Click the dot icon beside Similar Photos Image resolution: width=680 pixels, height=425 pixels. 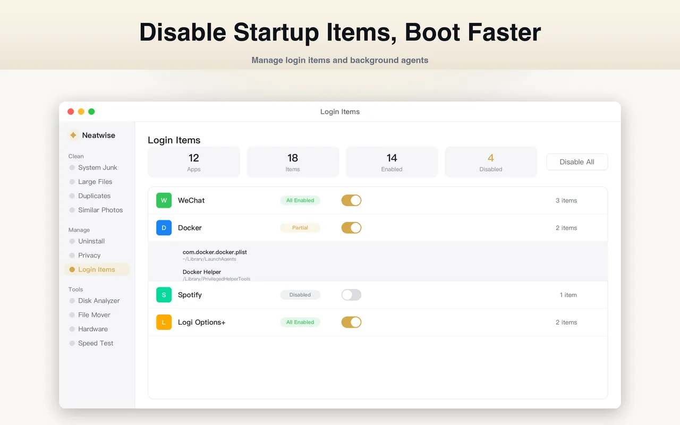(x=72, y=210)
